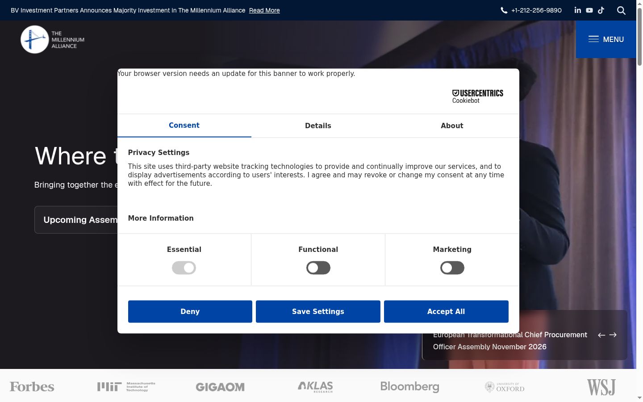Click the search magnifier icon
This screenshot has width=643, height=402.
tap(621, 10)
